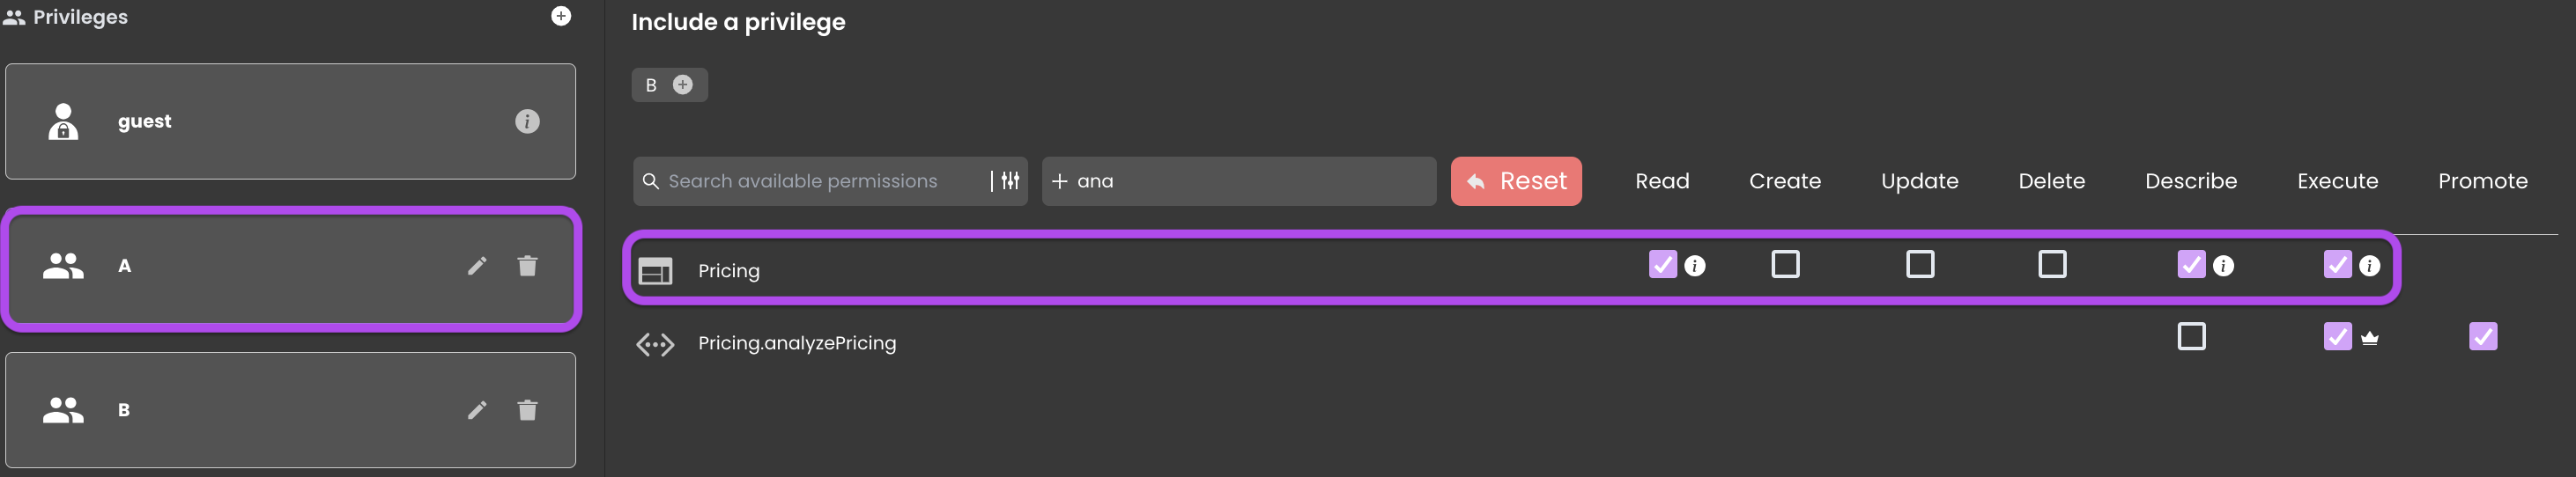Enable Create permission for Pricing
The height and width of the screenshot is (477, 2576).
click(1785, 264)
